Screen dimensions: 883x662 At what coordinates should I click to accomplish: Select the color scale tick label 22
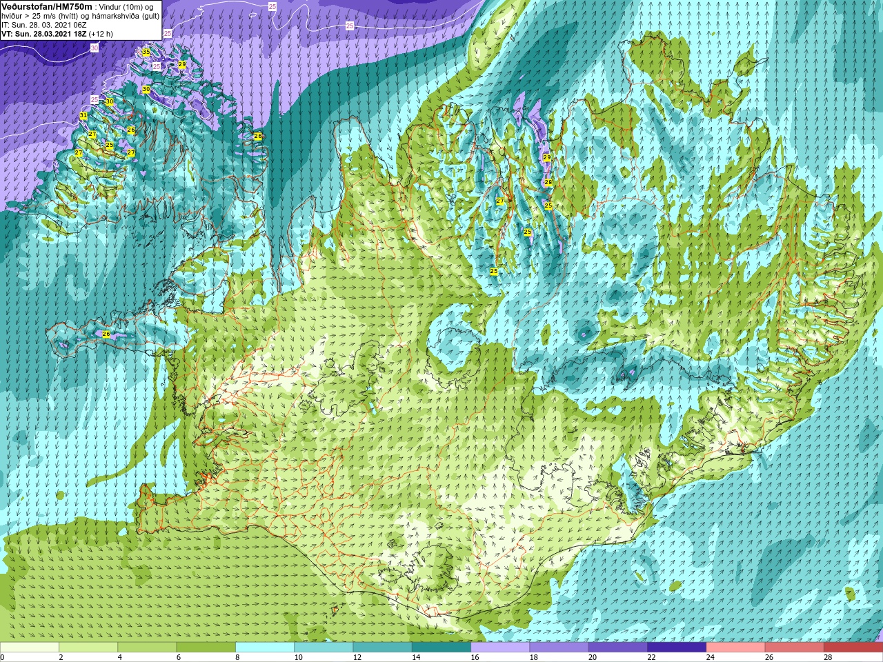coord(651,657)
